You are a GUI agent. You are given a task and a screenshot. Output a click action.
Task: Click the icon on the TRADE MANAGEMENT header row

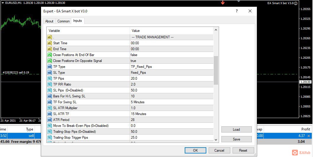(49, 37)
